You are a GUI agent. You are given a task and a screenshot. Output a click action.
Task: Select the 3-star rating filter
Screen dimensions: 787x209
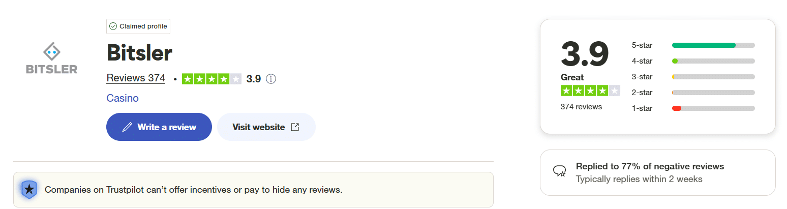tap(693, 77)
